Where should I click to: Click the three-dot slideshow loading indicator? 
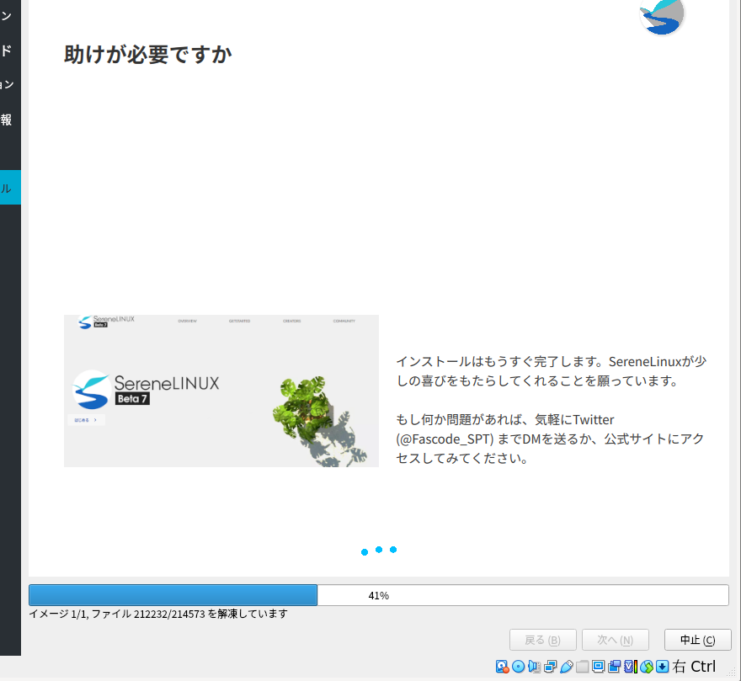(x=379, y=550)
